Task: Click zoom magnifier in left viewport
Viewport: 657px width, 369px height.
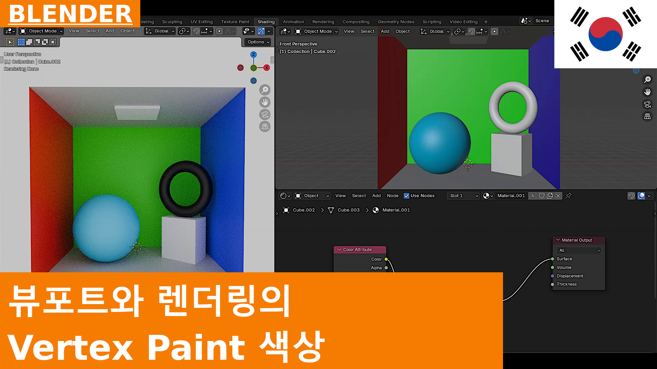Action: [265, 90]
